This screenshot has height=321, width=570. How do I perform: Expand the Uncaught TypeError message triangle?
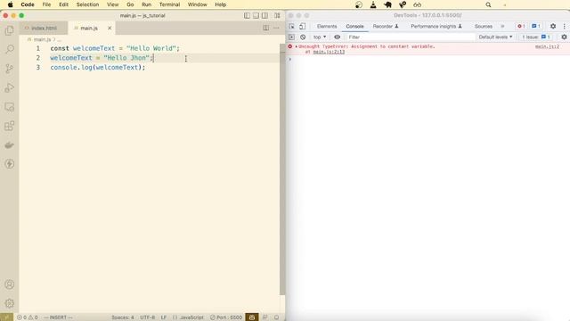pyautogui.click(x=297, y=46)
